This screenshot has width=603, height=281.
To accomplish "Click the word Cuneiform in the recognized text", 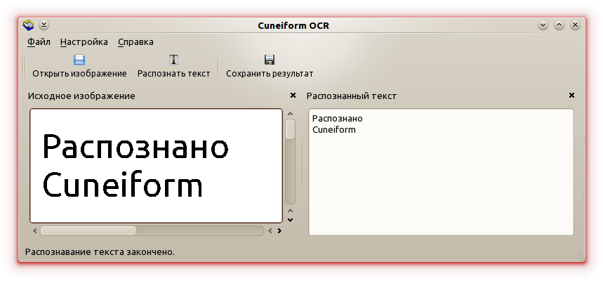I will click(334, 130).
